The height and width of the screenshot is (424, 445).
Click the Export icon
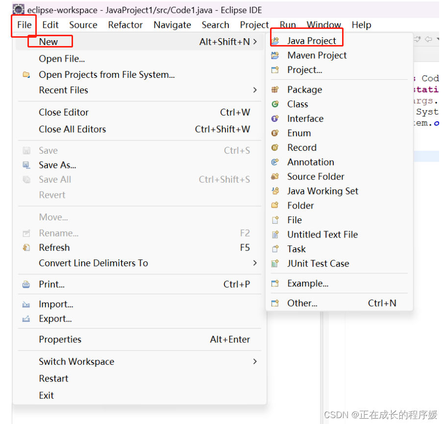(x=26, y=319)
